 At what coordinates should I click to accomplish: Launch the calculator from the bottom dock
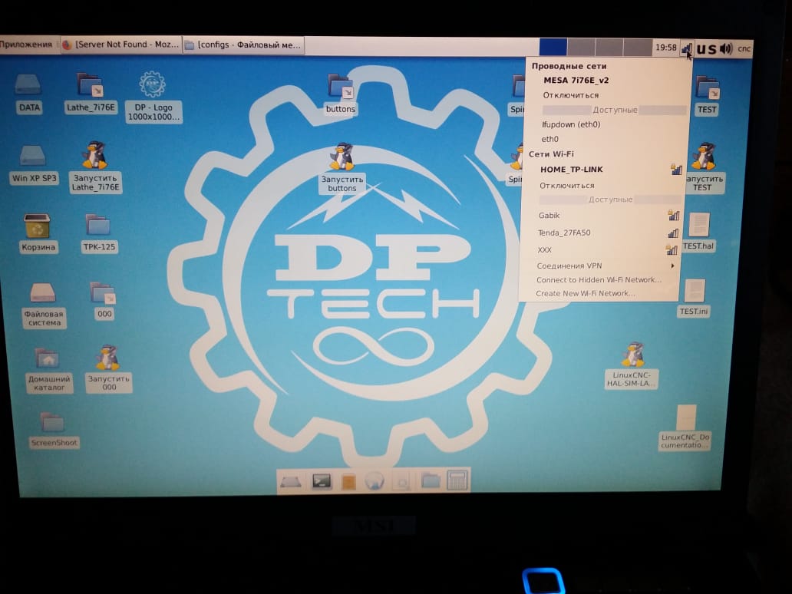click(457, 480)
